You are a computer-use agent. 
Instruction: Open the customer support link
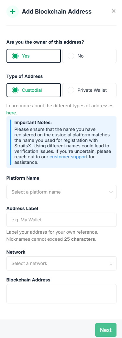[x=69, y=157]
